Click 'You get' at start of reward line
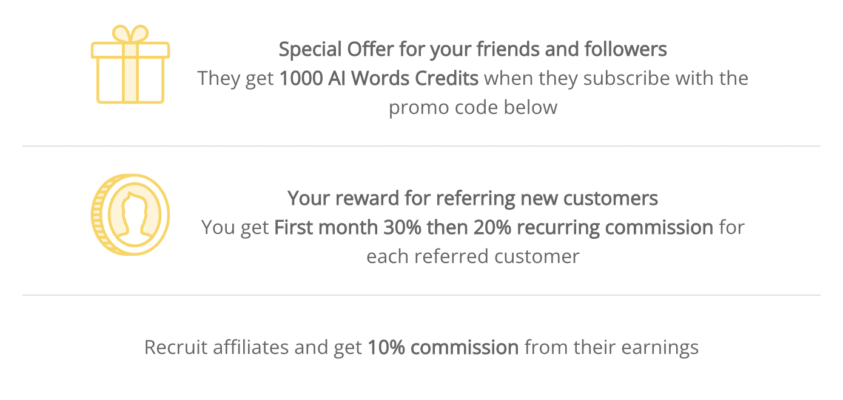Image resolution: width=843 pixels, height=400 pixels. [x=235, y=227]
